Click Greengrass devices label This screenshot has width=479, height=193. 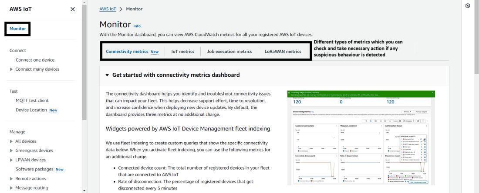coord(34,150)
